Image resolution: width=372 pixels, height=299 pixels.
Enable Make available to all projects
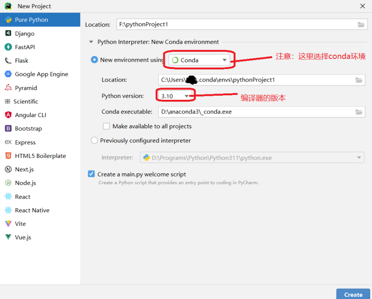[106, 127]
